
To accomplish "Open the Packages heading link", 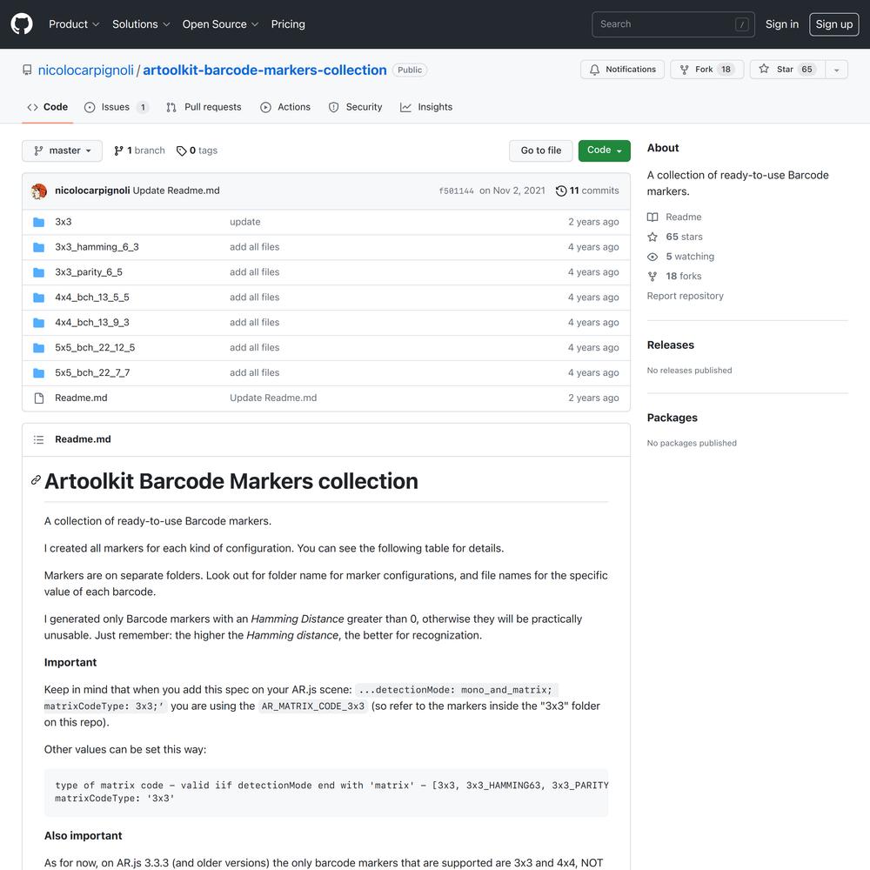I will coord(672,418).
